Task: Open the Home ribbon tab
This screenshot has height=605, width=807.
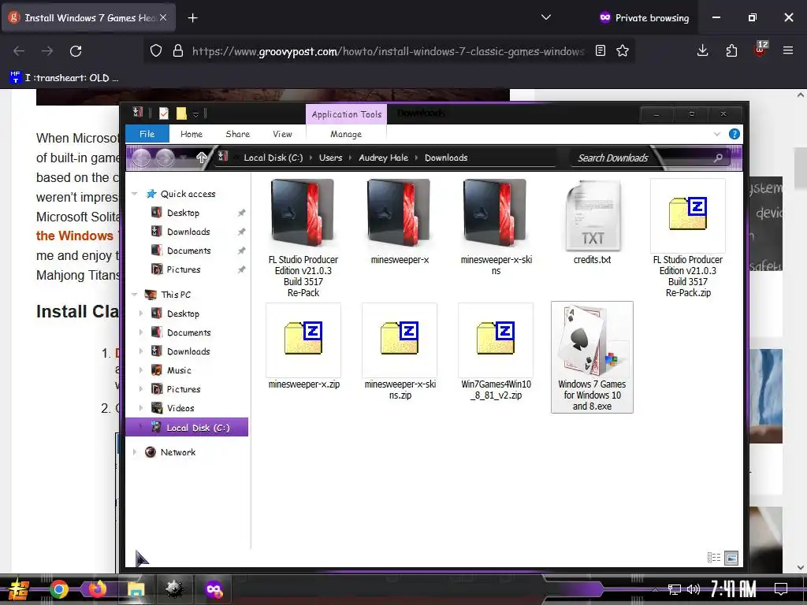Action: coord(192,134)
